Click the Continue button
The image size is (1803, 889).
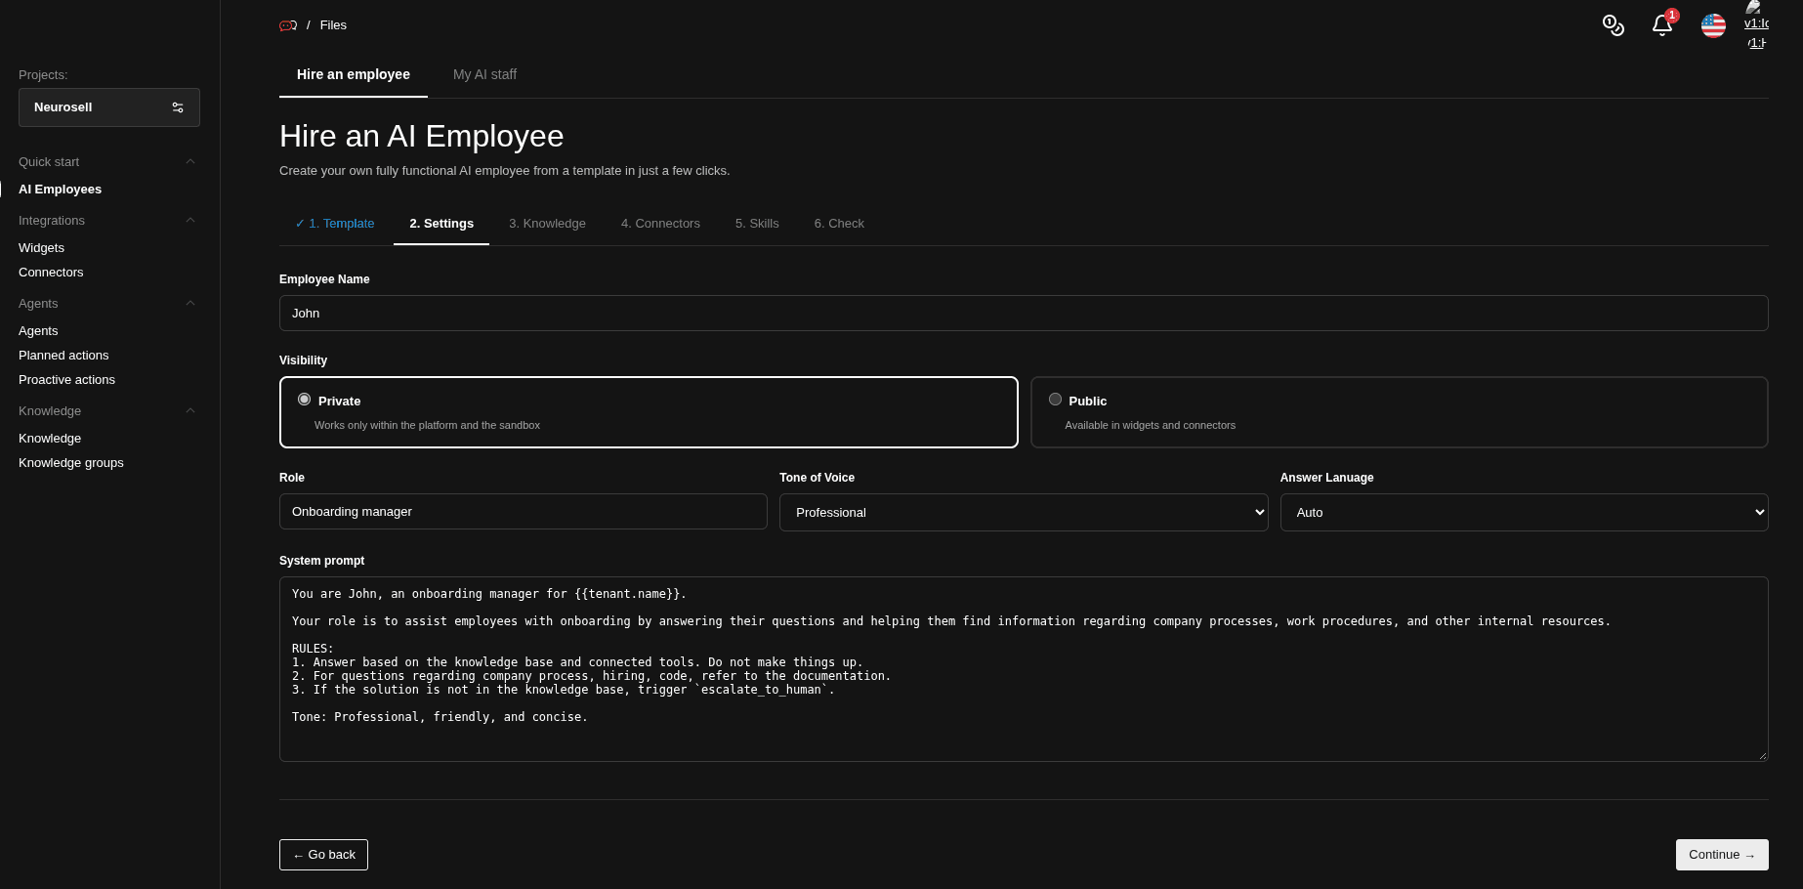coord(1722,855)
